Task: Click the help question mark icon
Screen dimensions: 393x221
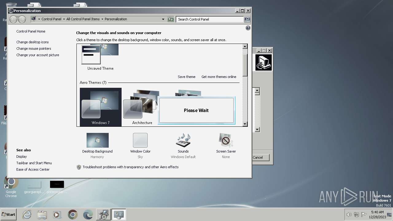Action: pos(248,28)
